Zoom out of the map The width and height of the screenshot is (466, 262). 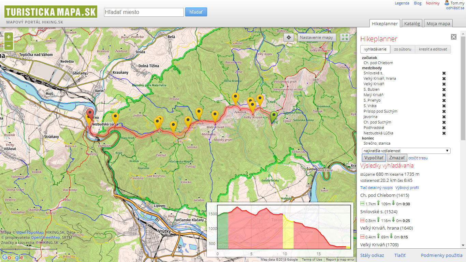pos(9,46)
